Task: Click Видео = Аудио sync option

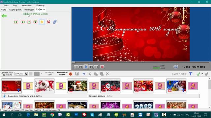Action: pyautogui.click(x=179, y=74)
